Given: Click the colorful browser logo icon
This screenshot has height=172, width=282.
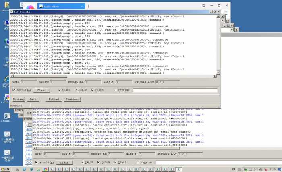Looking at the screenshot, I should (29, 8).
